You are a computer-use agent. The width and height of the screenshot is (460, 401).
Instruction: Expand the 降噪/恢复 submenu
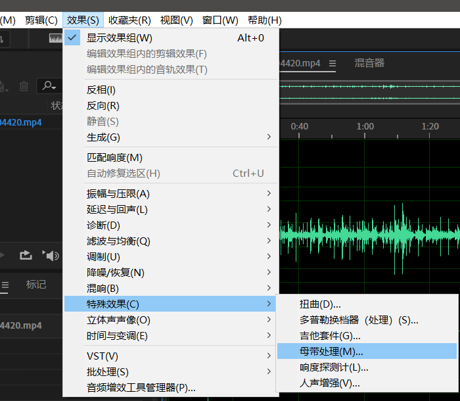(116, 272)
